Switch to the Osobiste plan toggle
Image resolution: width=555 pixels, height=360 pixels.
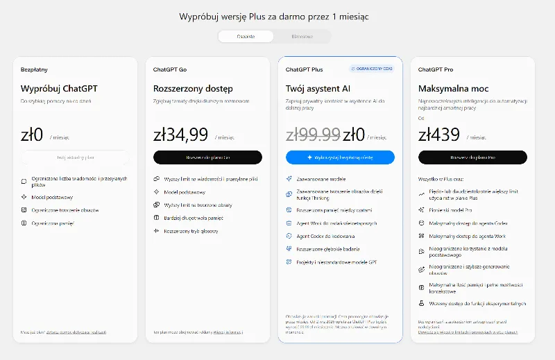(x=246, y=37)
